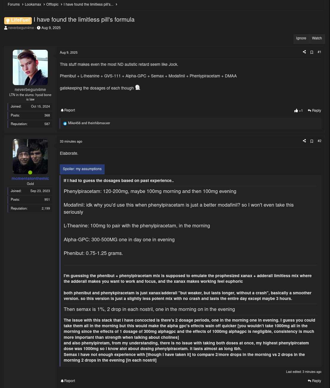Image resolution: width=330 pixels, height=388 pixels.
Task: Click share icon on post #1
Action: point(304,52)
